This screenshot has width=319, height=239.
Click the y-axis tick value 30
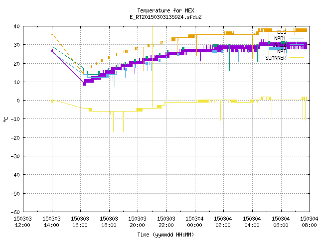[x=16, y=45]
